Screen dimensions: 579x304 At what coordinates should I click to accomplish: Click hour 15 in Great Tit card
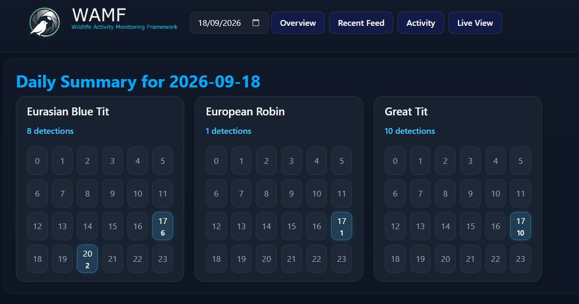(x=471, y=226)
